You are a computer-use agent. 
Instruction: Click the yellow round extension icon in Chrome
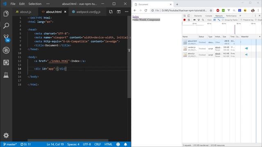point(245,10)
